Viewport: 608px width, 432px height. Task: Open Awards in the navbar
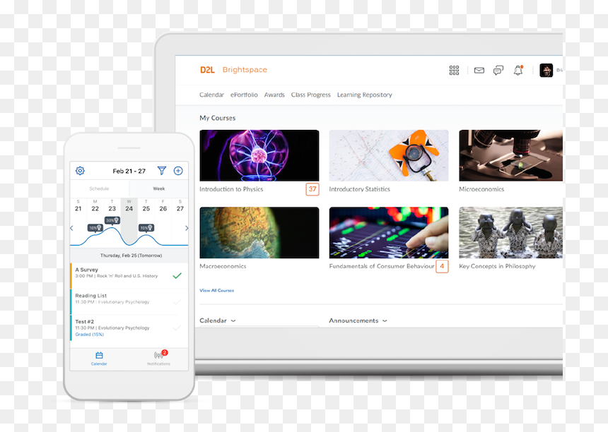tap(274, 95)
